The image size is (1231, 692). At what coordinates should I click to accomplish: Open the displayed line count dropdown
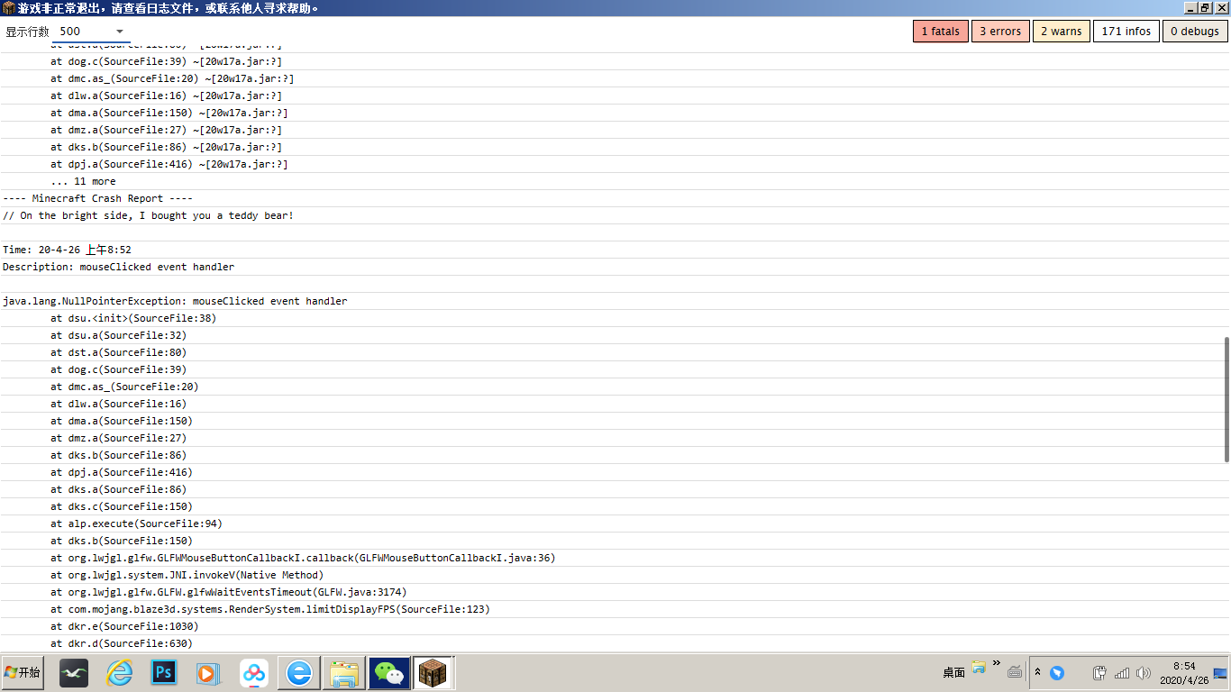91,32
